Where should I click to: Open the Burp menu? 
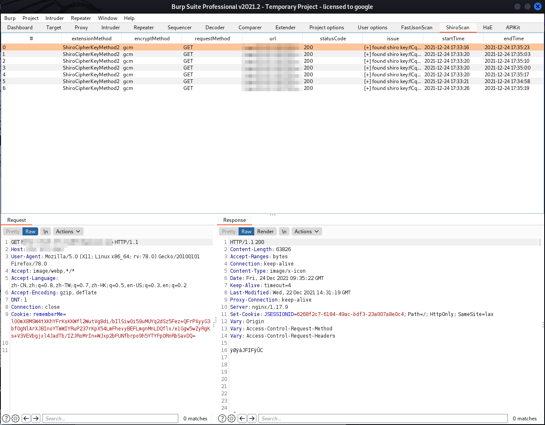click(x=10, y=18)
